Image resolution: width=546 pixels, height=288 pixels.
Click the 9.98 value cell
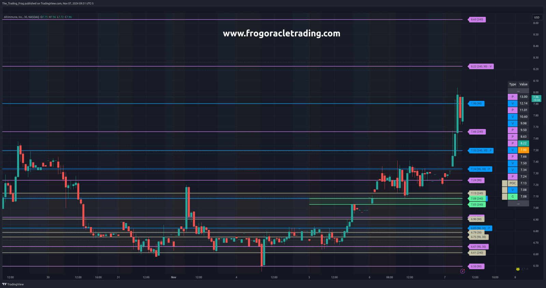[523, 123]
